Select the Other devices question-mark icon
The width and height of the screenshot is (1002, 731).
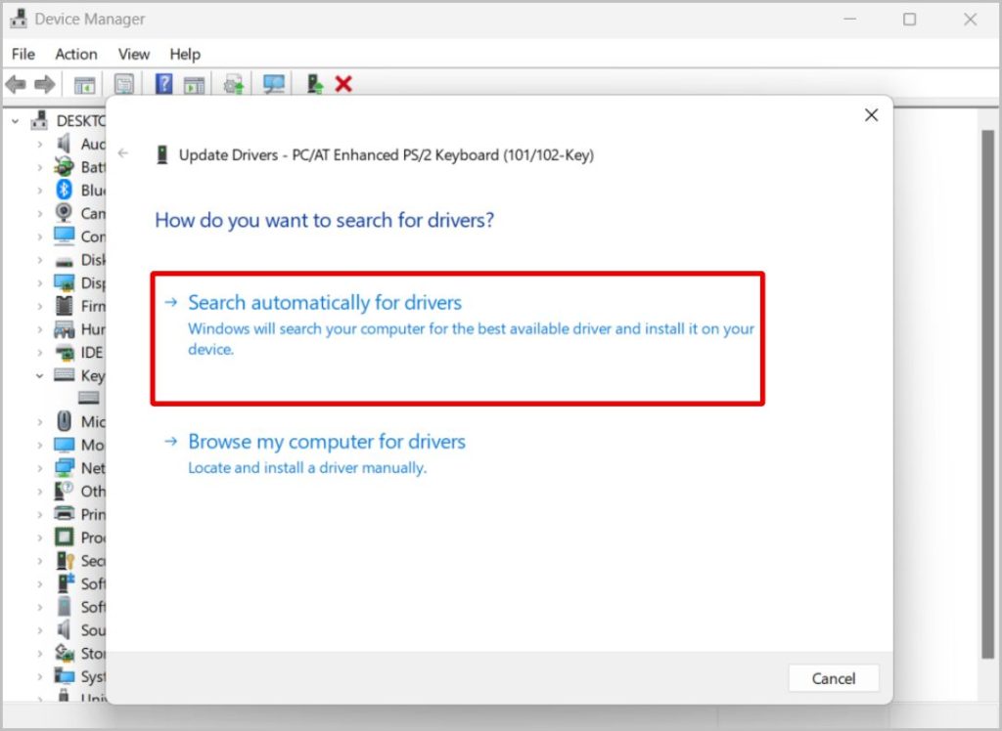(64, 491)
